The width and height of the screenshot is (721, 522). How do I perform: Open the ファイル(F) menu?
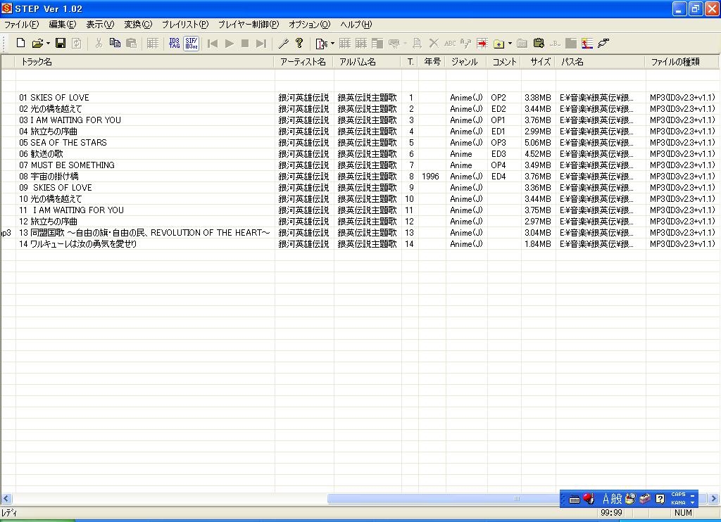(21, 25)
